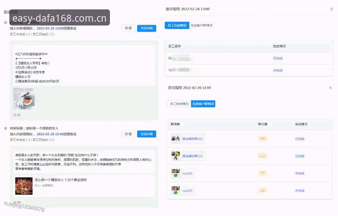Click timeline bullet icon for 如何做一个精致的女人
The height and width of the screenshot is (216, 338).
pos(6,128)
